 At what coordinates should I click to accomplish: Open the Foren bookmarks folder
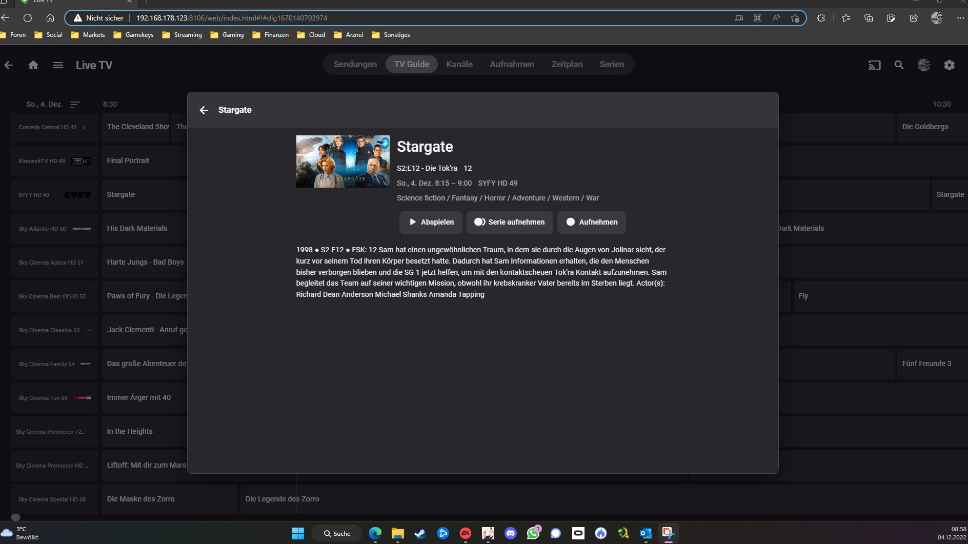tap(12, 35)
